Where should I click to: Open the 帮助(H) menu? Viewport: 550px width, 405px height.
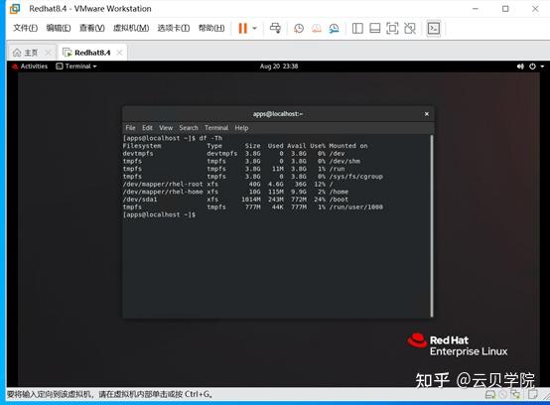(x=211, y=28)
